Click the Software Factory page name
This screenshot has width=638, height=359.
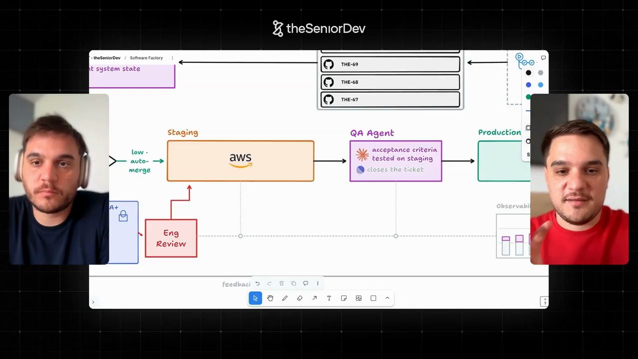pos(146,58)
